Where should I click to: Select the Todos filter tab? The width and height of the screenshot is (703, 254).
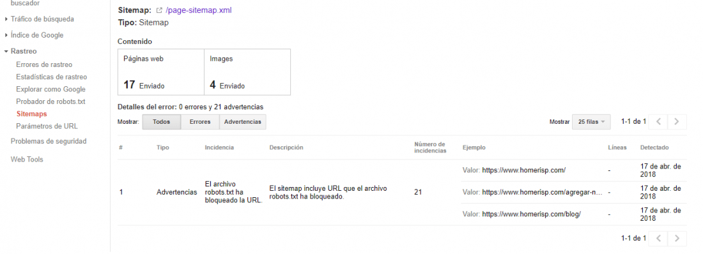(x=162, y=122)
